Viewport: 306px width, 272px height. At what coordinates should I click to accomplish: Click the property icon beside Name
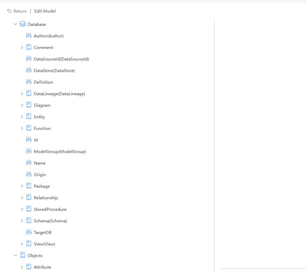(29, 163)
